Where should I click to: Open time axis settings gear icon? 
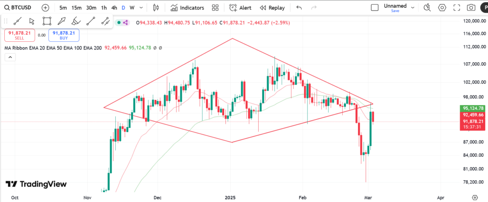475,198
